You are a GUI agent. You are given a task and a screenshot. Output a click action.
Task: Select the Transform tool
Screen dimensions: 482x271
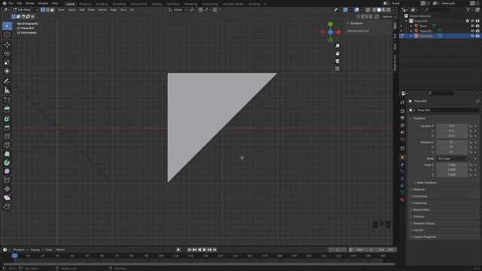(7, 72)
